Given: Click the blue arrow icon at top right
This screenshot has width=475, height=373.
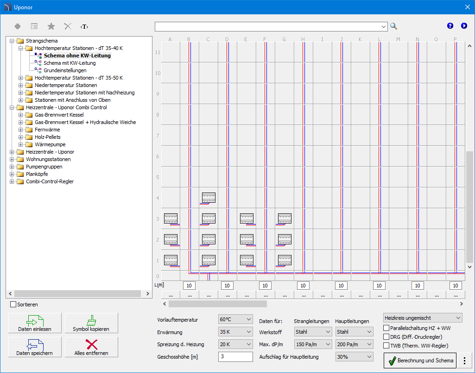Looking at the screenshot, I should (464, 26).
